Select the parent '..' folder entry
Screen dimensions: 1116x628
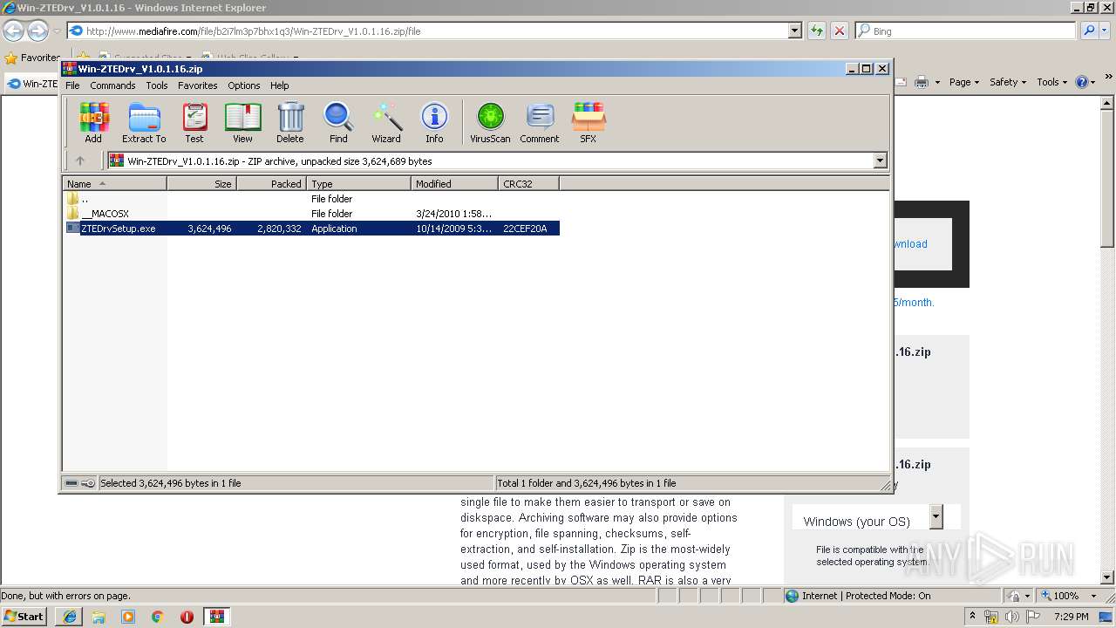click(x=310, y=199)
